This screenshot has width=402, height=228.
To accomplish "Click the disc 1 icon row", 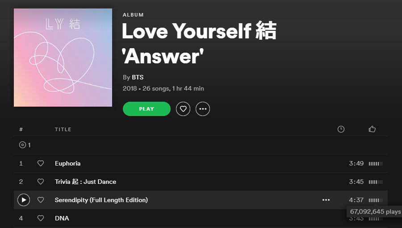I will (201, 145).
